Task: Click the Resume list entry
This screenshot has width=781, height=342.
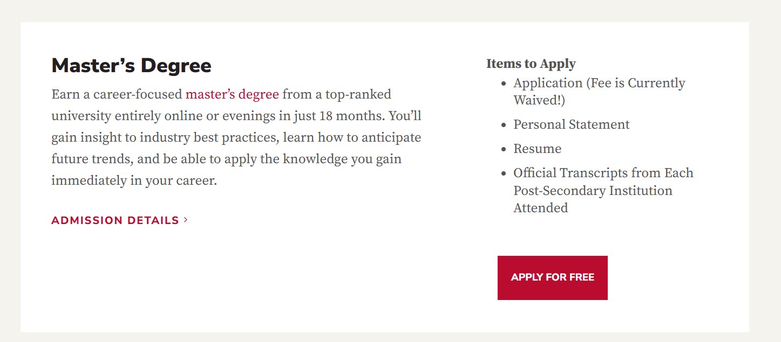Action: point(536,149)
